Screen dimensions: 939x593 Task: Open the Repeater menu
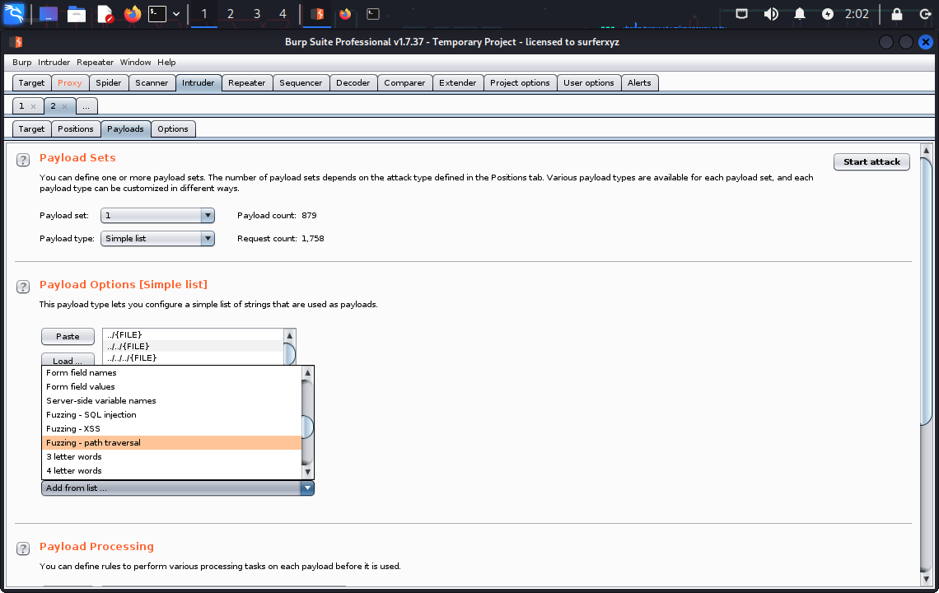pos(96,63)
